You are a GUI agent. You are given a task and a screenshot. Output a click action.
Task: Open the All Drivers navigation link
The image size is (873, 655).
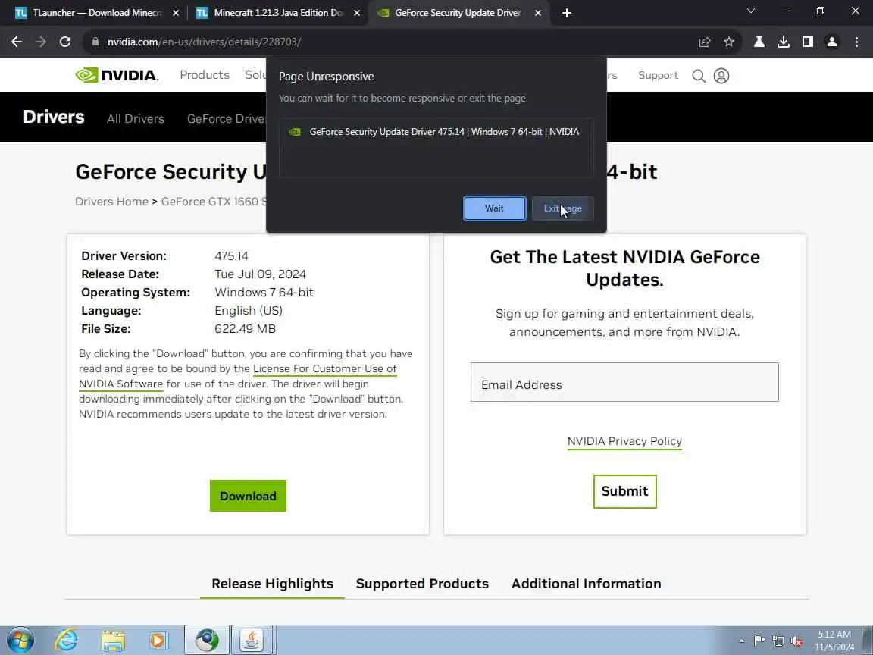tap(136, 118)
